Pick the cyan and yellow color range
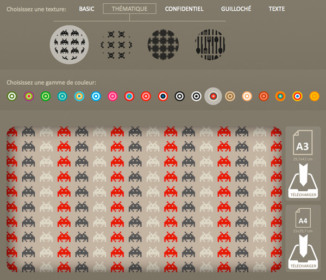The height and width of the screenshot is (280, 326). point(79,96)
